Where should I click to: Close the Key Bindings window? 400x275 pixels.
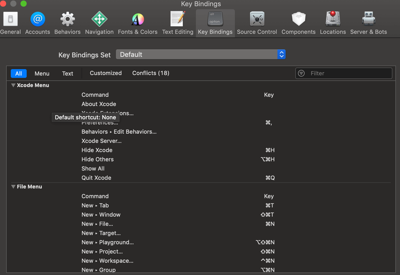[x=3, y=4]
